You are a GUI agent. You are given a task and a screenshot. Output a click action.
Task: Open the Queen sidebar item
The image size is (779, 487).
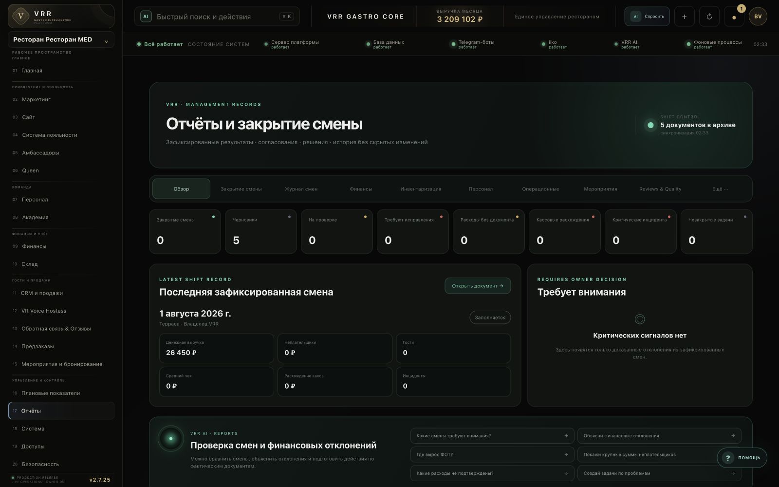(61, 170)
